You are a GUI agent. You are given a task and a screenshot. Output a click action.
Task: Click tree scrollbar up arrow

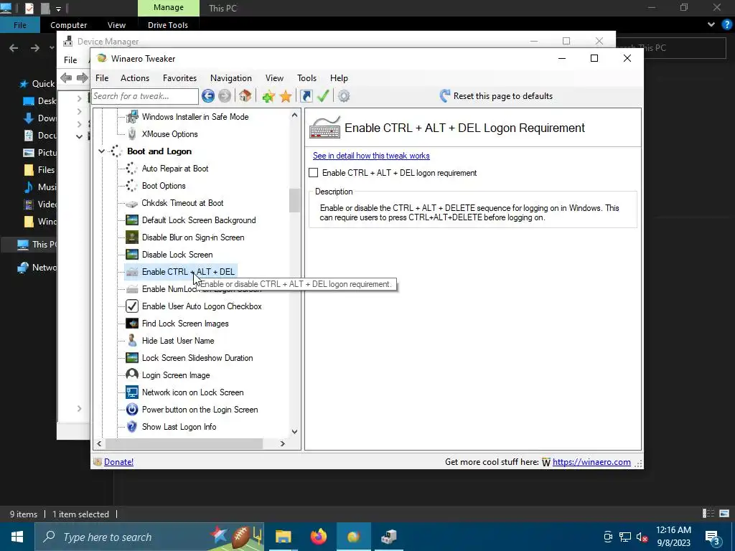(294, 115)
